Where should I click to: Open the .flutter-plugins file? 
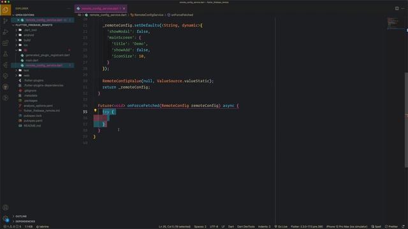point(34,81)
